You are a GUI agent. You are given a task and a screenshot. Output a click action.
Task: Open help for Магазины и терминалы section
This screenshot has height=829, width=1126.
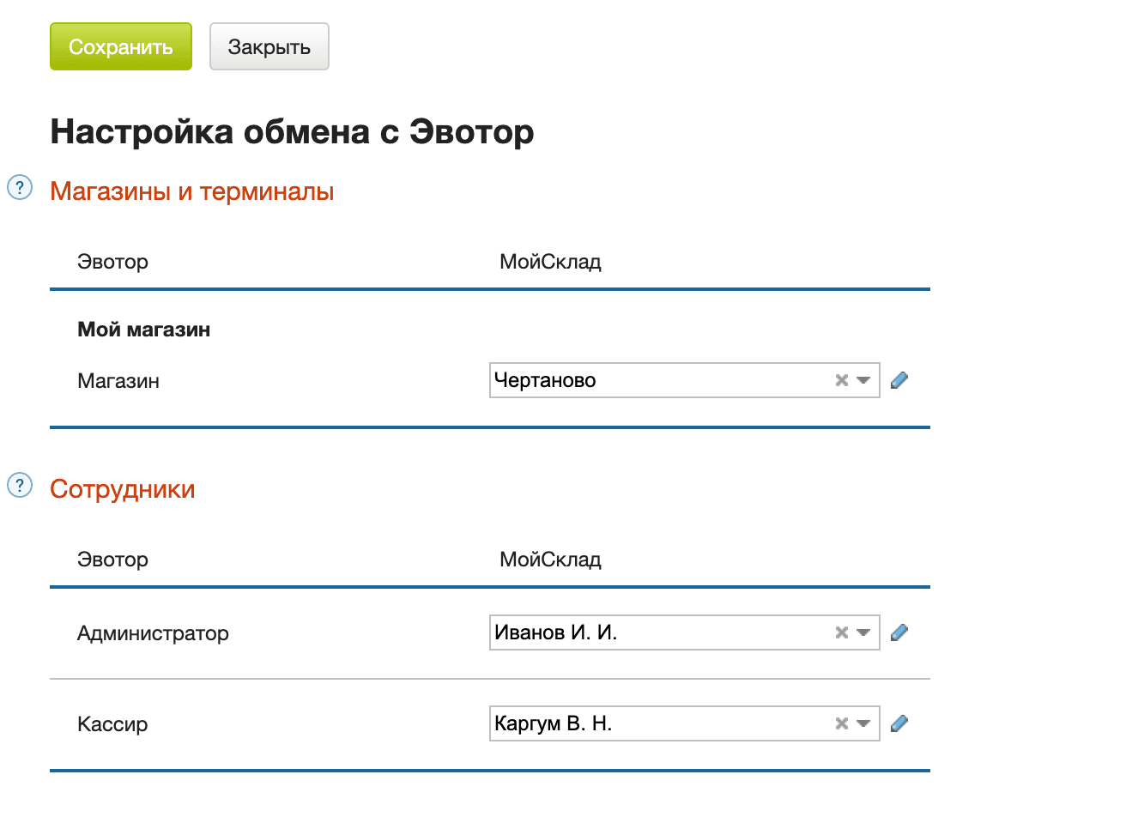pos(18,188)
